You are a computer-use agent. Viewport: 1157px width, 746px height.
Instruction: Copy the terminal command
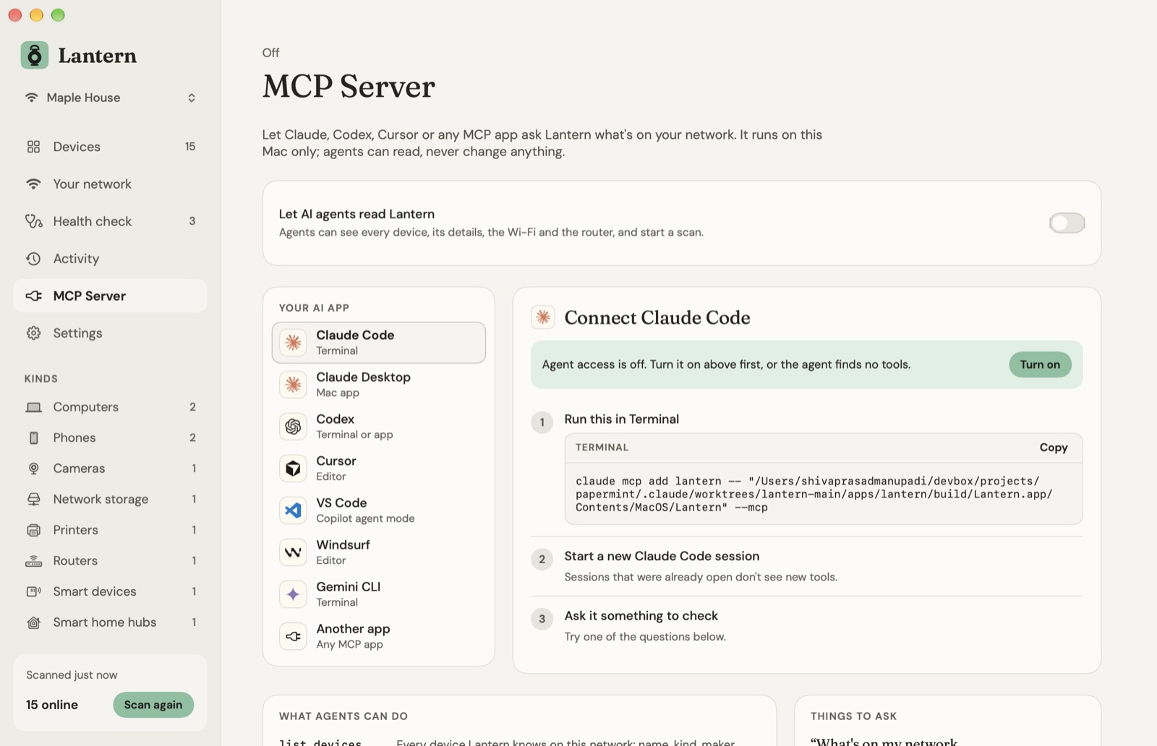1053,447
